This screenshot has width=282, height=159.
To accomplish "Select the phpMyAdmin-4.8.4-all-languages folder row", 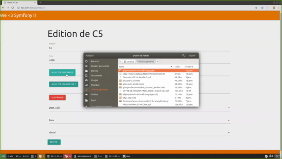I will coord(158,71).
